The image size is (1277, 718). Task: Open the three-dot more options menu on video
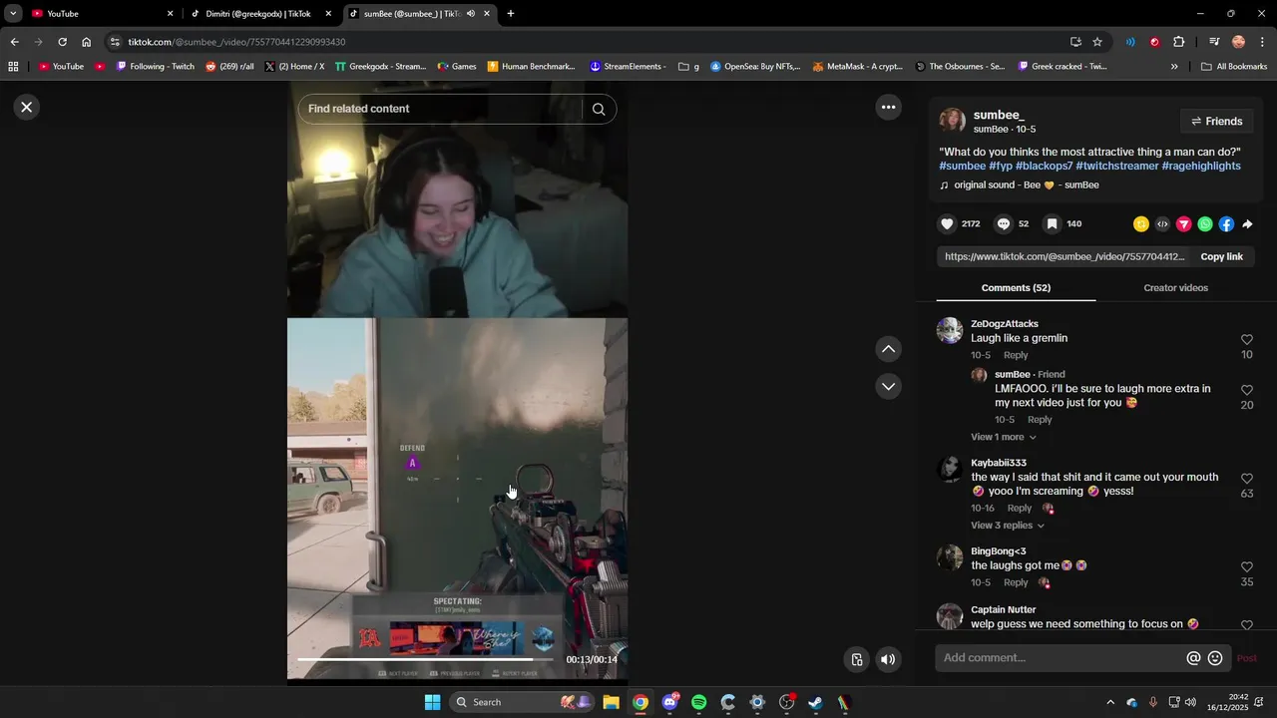(x=888, y=107)
